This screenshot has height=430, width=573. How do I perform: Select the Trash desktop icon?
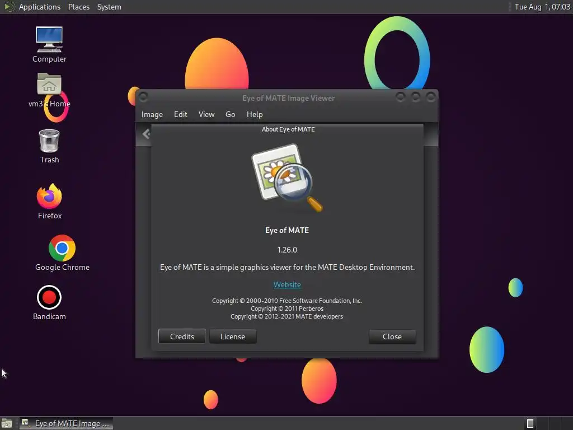[x=49, y=146]
